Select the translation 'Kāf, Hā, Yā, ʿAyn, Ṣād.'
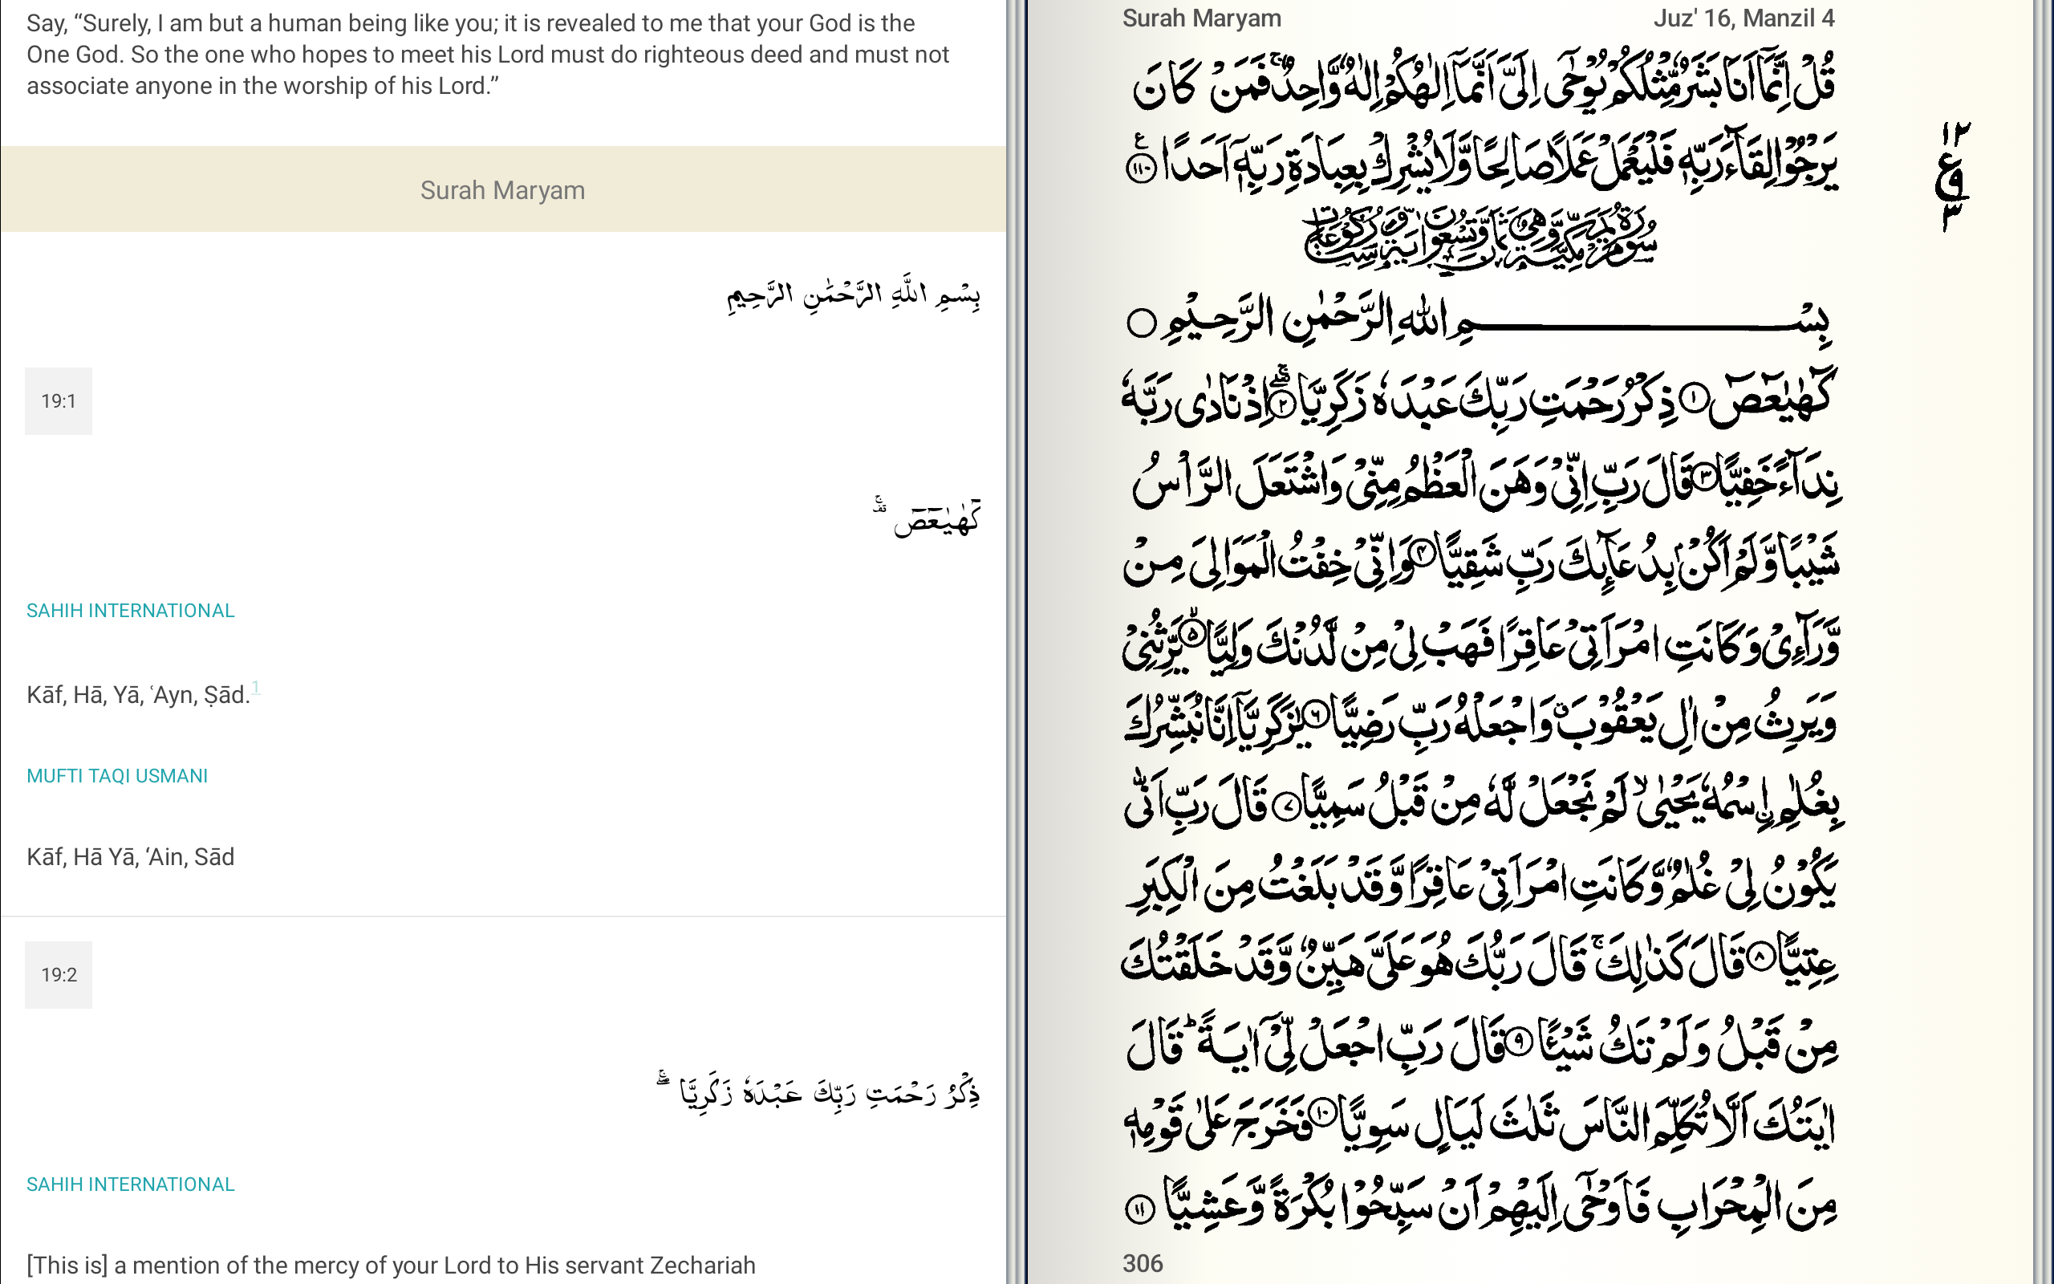Image resolution: width=2054 pixels, height=1284 pixels. click(x=138, y=695)
